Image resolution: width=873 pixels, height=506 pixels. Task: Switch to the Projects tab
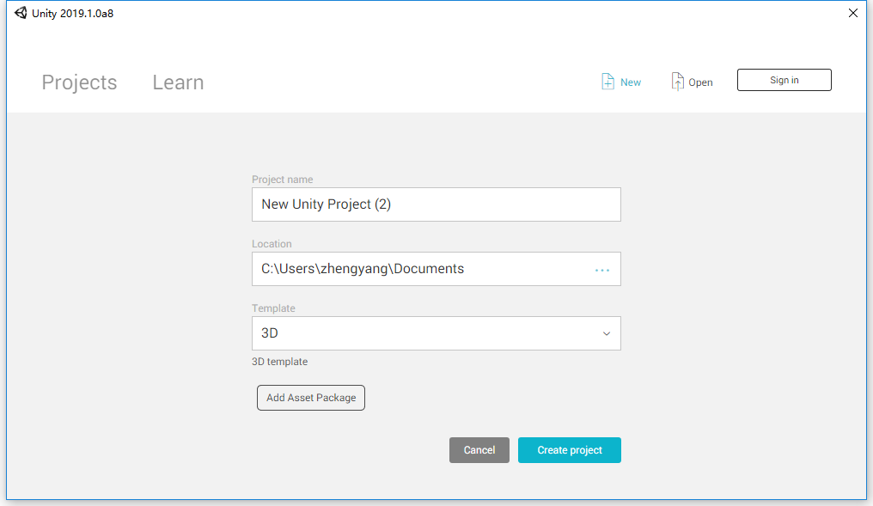79,82
